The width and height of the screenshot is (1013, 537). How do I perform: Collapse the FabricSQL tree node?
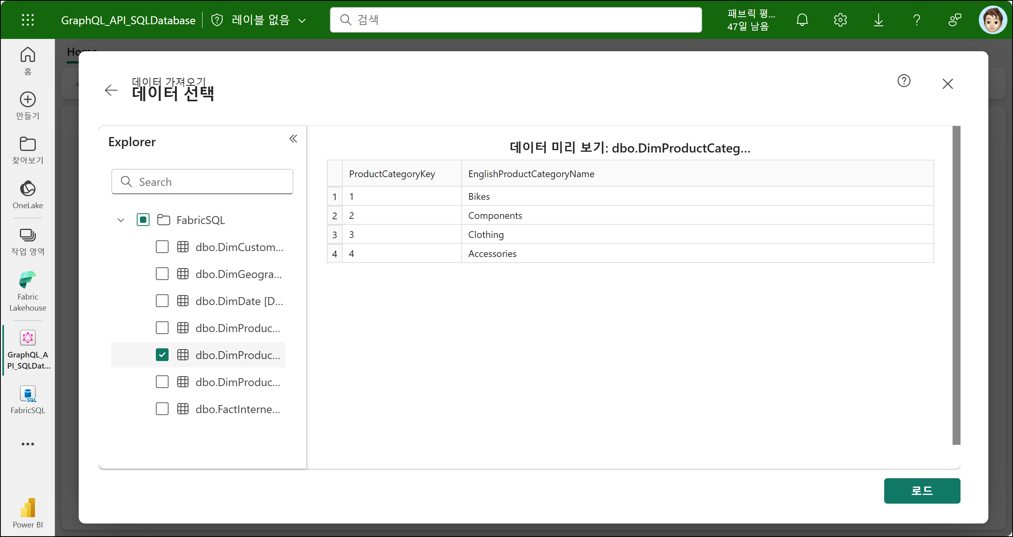tap(121, 220)
